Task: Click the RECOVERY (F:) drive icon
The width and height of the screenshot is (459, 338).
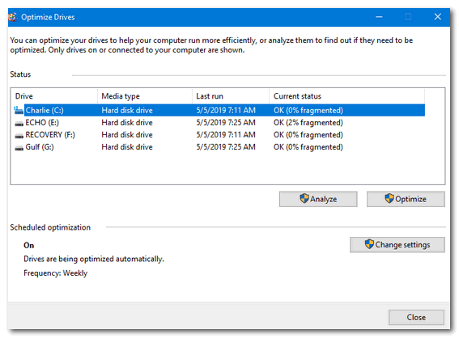Action: (x=19, y=136)
